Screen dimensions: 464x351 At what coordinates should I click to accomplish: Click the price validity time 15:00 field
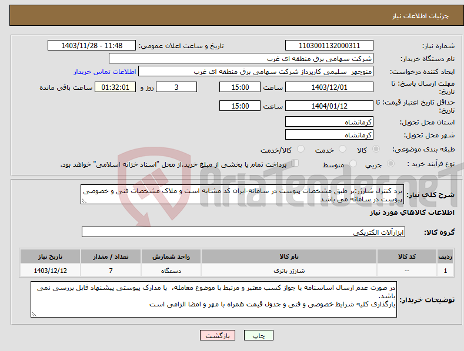(240, 106)
